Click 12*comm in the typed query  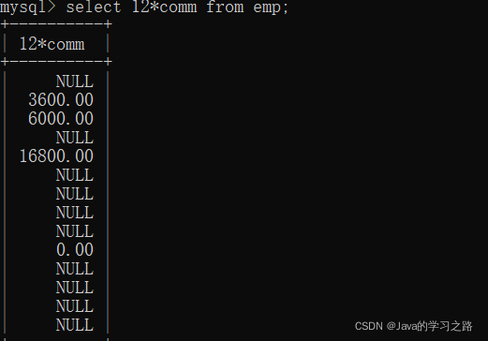coord(164,7)
